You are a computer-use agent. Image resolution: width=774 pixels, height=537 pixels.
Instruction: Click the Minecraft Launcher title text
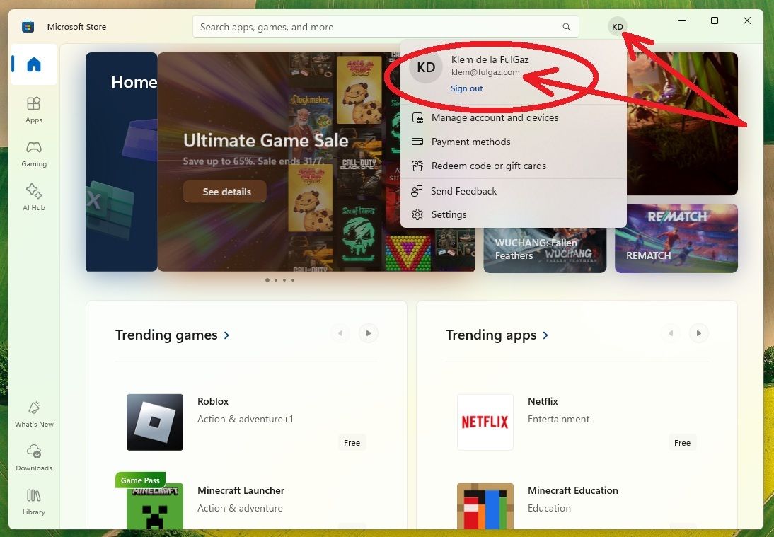(241, 490)
